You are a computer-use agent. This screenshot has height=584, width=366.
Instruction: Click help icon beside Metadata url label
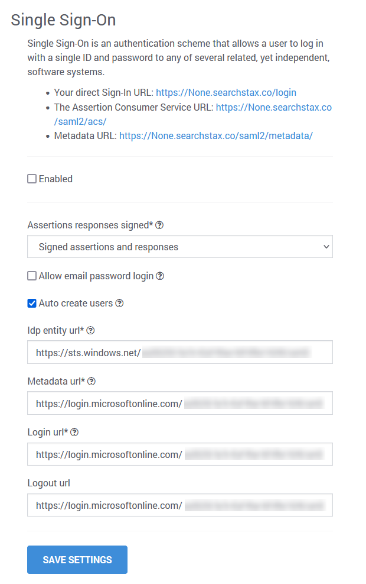point(91,382)
